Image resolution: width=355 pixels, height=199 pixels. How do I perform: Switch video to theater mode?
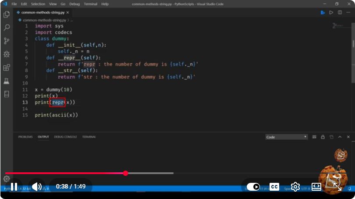[316, 187]
